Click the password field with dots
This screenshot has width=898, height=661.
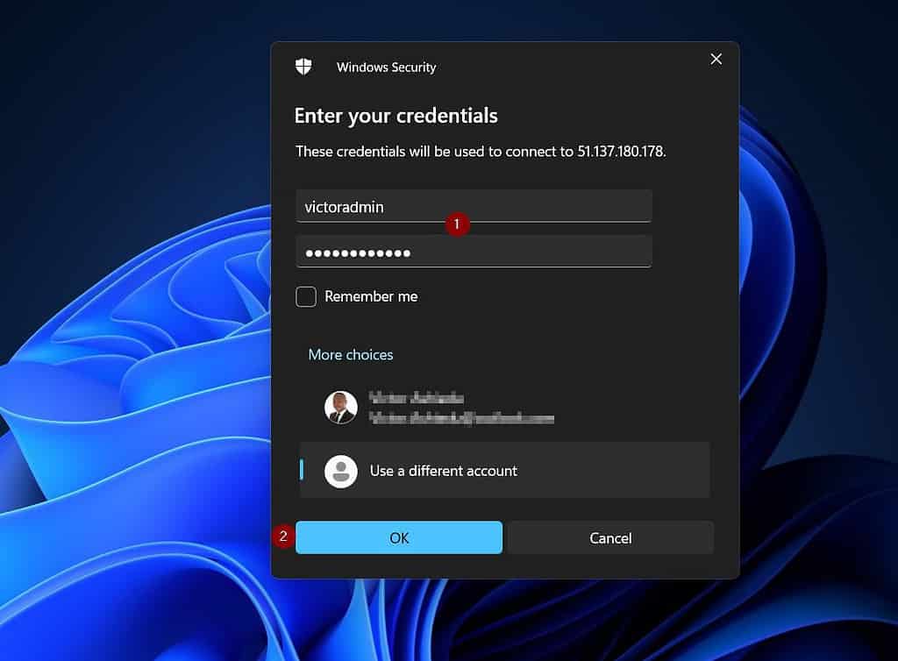pos(474,252)
